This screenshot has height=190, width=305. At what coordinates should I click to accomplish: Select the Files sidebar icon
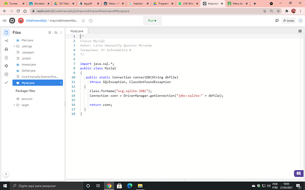click(6, 33)
